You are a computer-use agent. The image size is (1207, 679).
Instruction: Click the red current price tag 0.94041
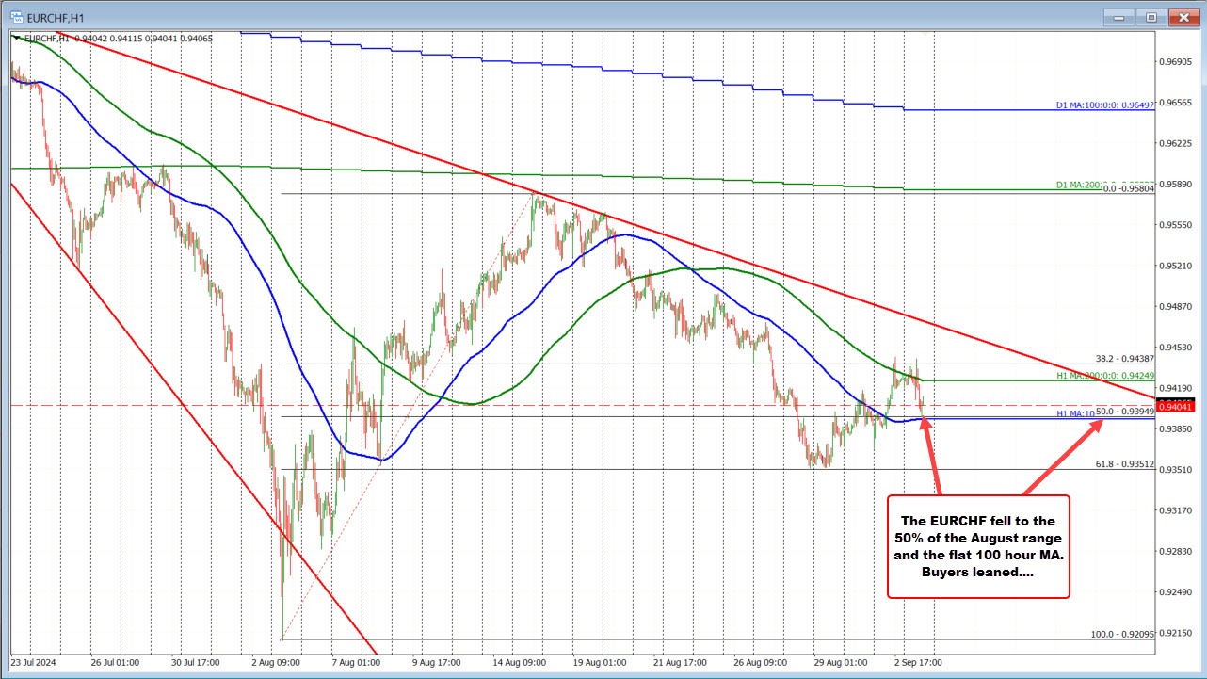(x=1178, y=406)
